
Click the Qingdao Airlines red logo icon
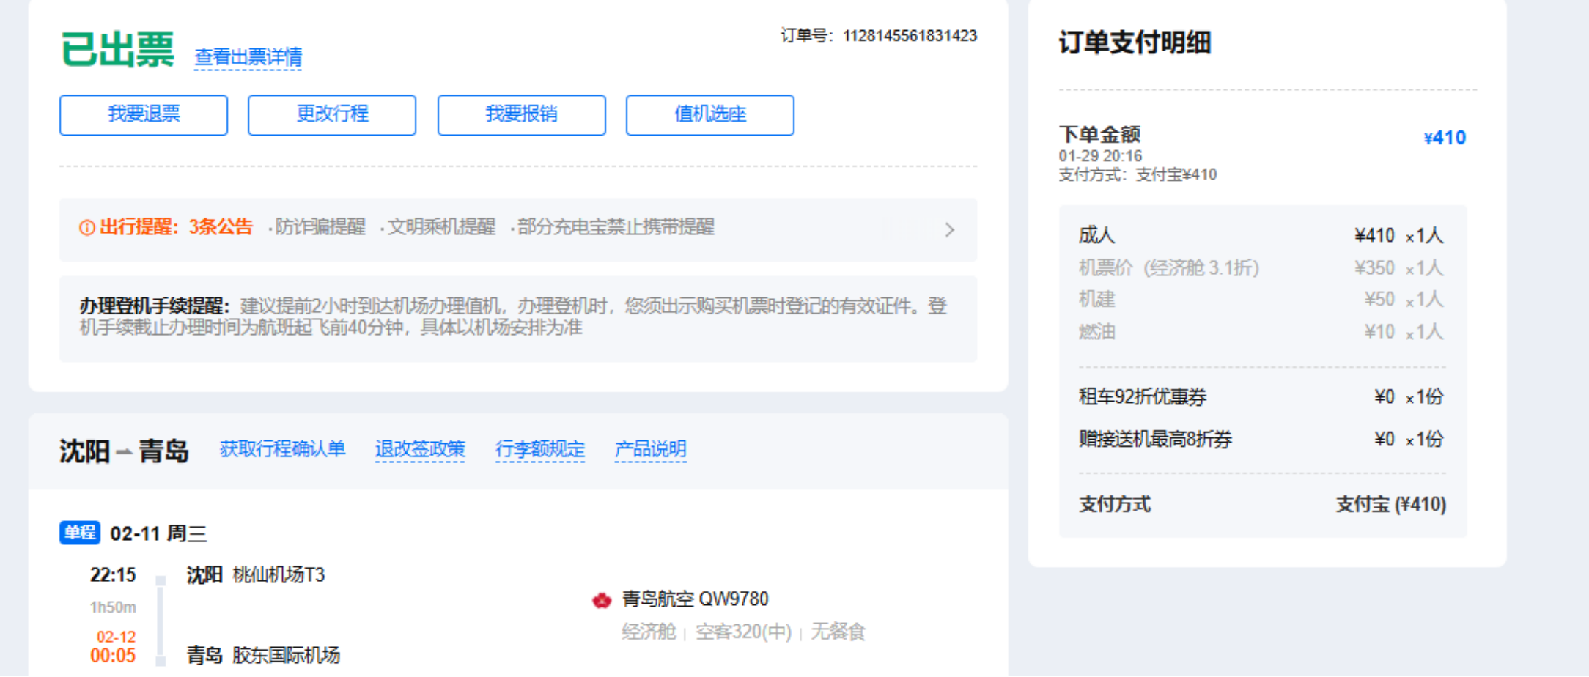(602, 601)
